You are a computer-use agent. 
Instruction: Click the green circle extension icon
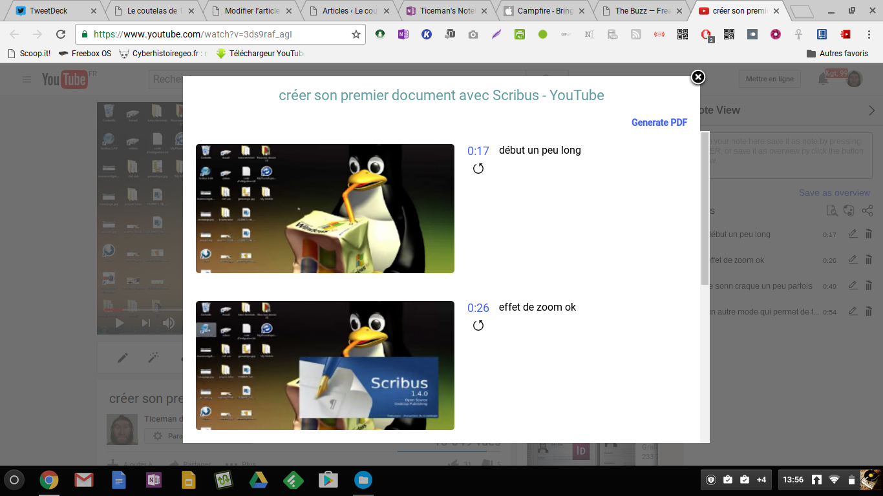543,34
